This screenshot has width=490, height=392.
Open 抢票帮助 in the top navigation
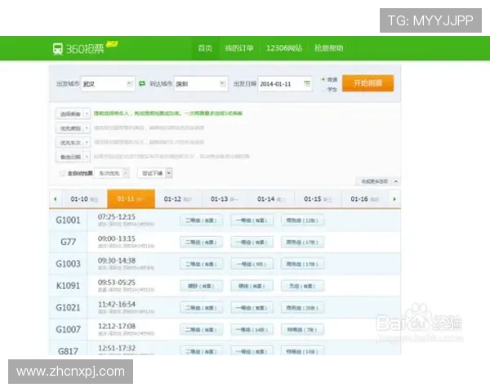point(329,48)
